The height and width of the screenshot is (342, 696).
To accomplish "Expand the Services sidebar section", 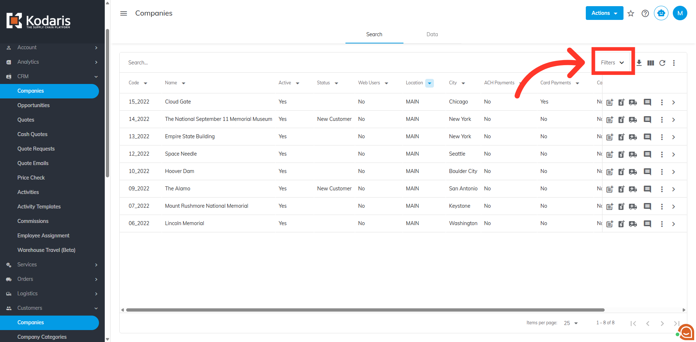I will pyautogui.click(x=52, y=265).
